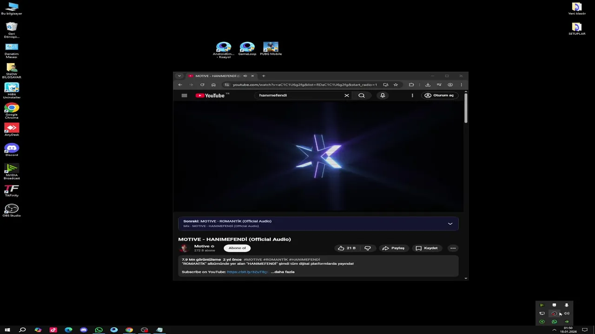
Task: Click microphone icon in tray popup
Action: [x=566, y=305]
